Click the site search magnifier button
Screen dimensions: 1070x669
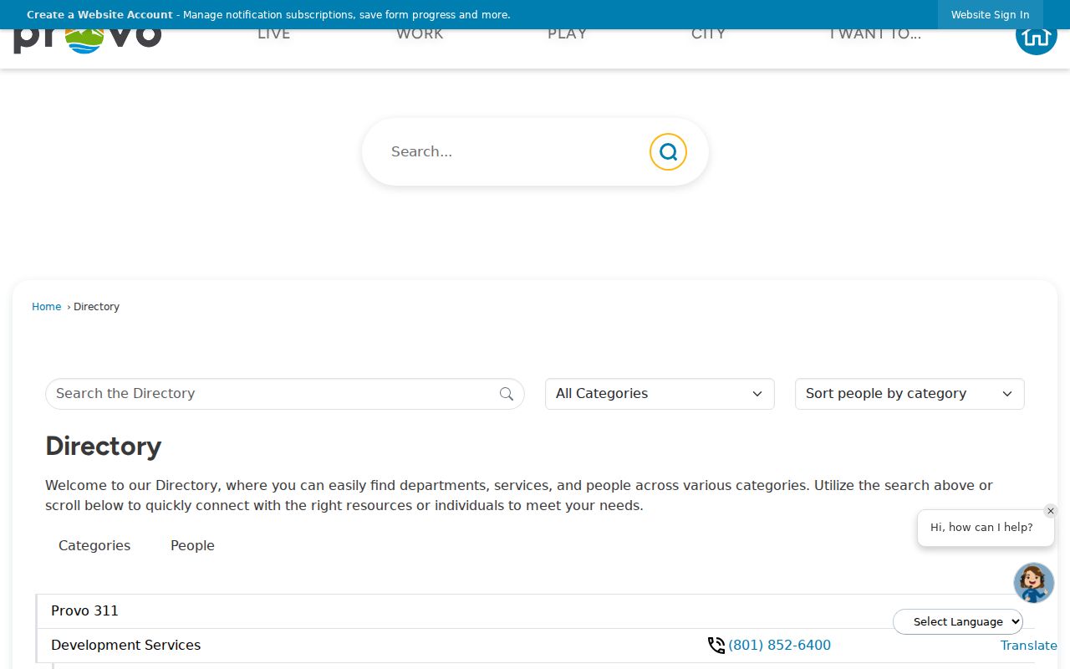tap(668, 152)
